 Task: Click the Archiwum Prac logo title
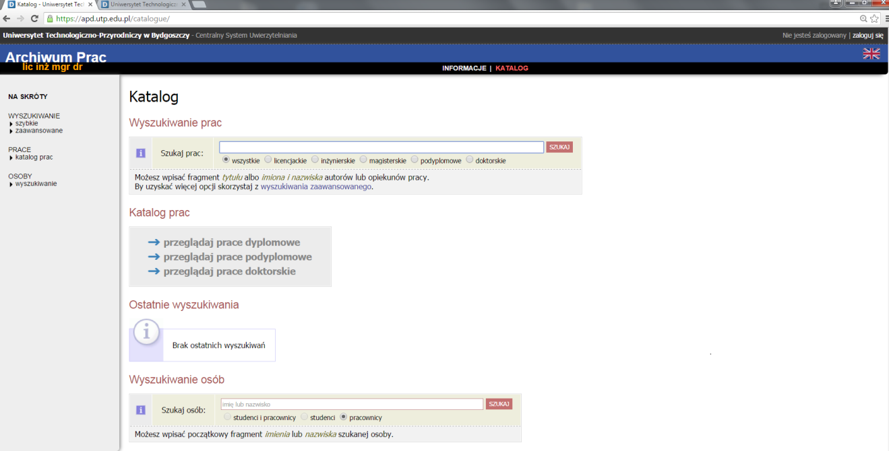[56, 57]
